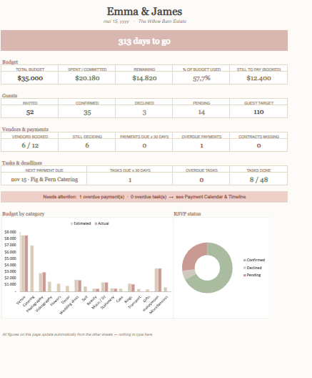Viewport: 312px width, 378px height.
Task: Click the "CONFIRMED" header in the Guests table
Action: click(87, 103)
